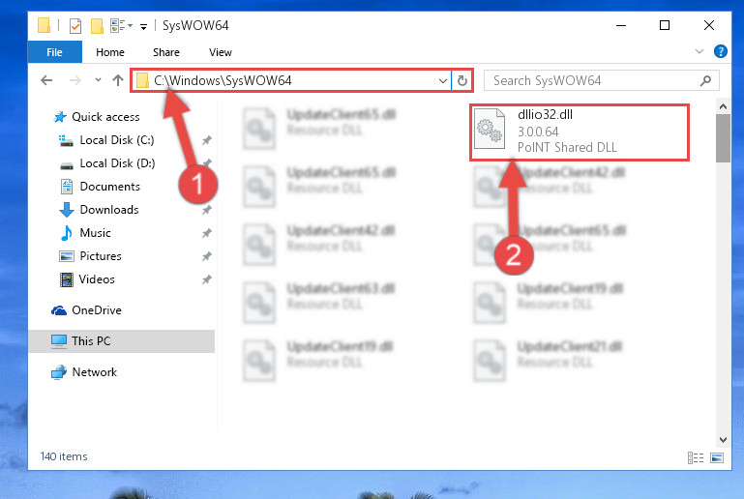The image size is (744, 499).
Task: Go up one folder level arrow
Action: point(118,80)
